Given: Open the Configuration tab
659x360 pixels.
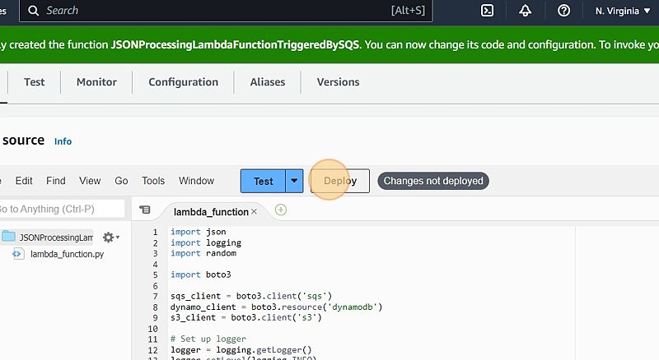Looking at the screenshot, I should click(183, 82).
